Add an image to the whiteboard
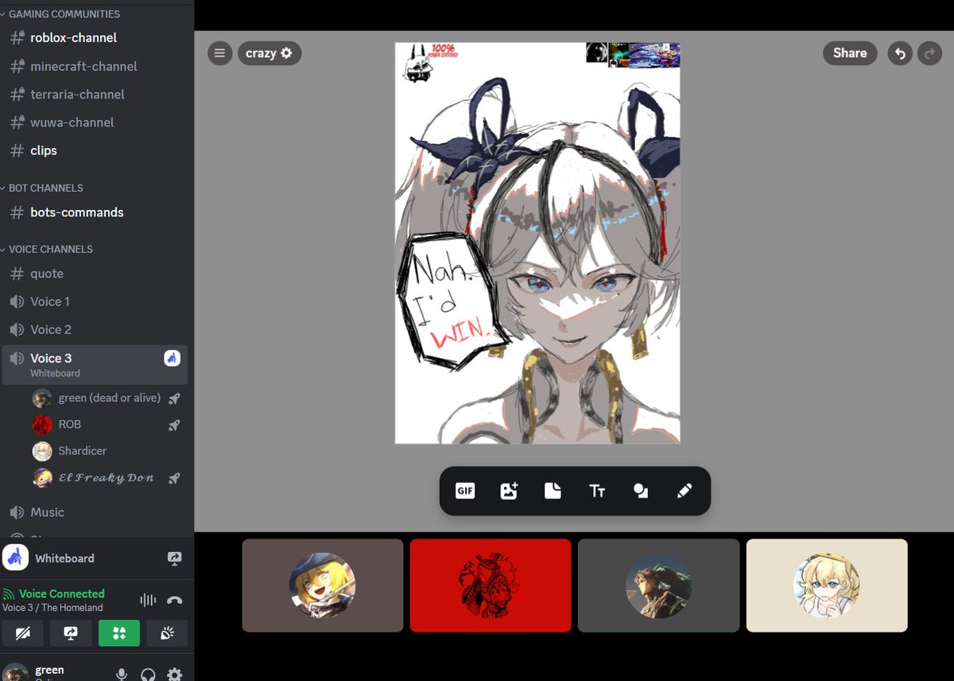 coord(509,491)
